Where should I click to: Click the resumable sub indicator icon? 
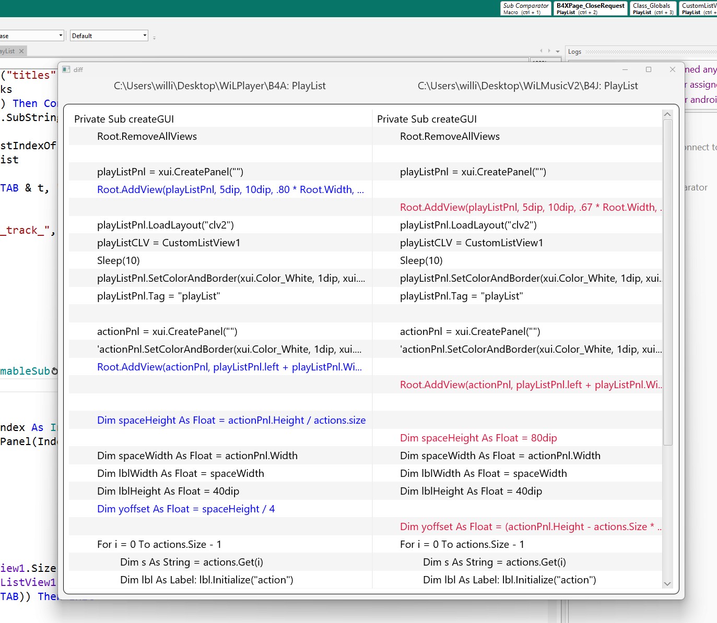point(55,371)
